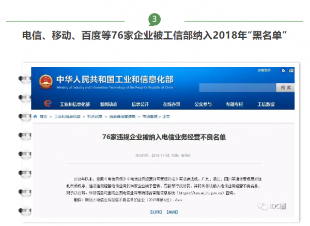Focus the site search input field
The height and width of the screenshot is (226, 310).
coord(238,88)
